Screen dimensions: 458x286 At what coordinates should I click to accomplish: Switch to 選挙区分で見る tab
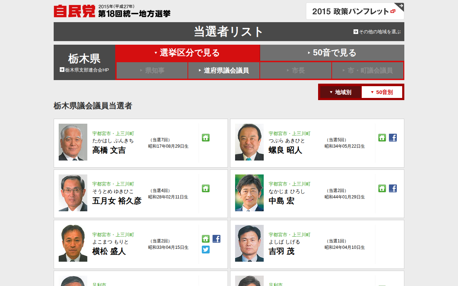point(187,53)
